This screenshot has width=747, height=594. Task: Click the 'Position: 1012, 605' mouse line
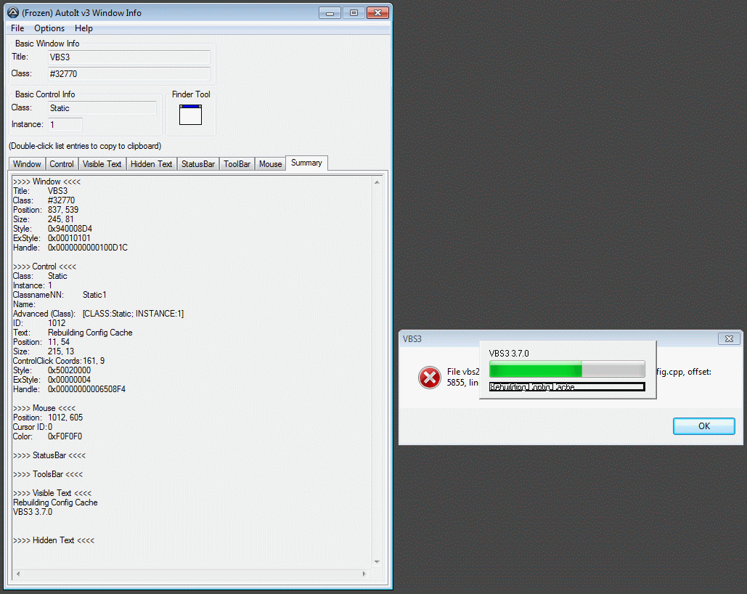click(x=48, y=418)
